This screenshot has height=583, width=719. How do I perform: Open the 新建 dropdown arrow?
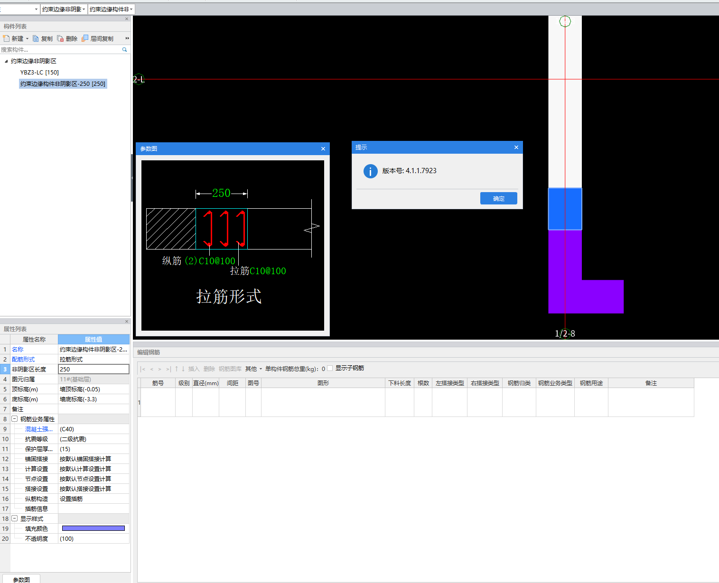[x=27, y=39]
